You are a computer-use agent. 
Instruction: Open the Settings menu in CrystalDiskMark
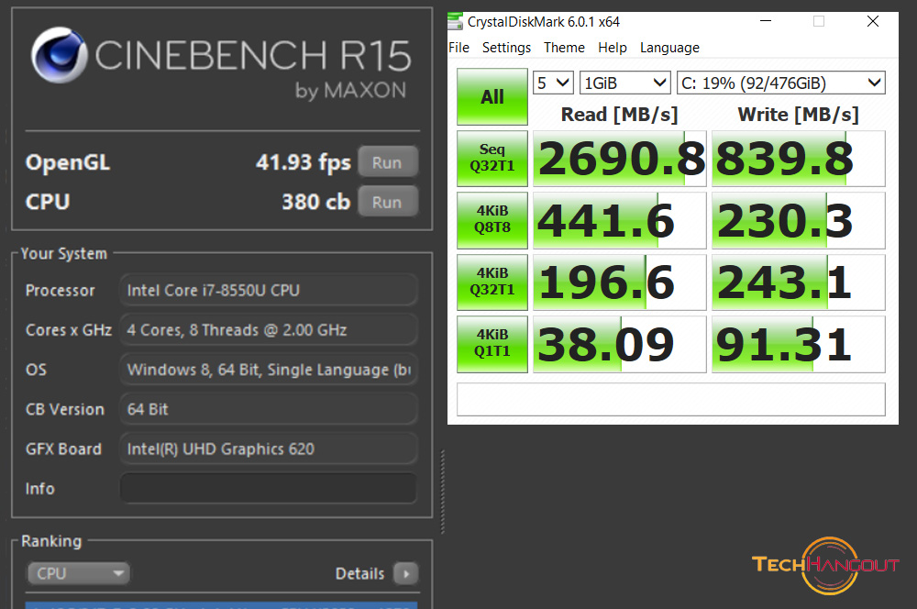pos(506,48)
